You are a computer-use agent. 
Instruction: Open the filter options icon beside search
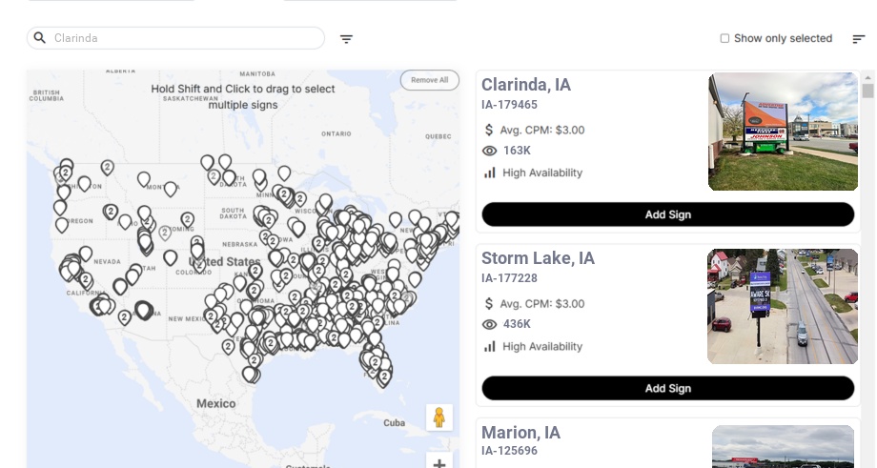(347, 39)
